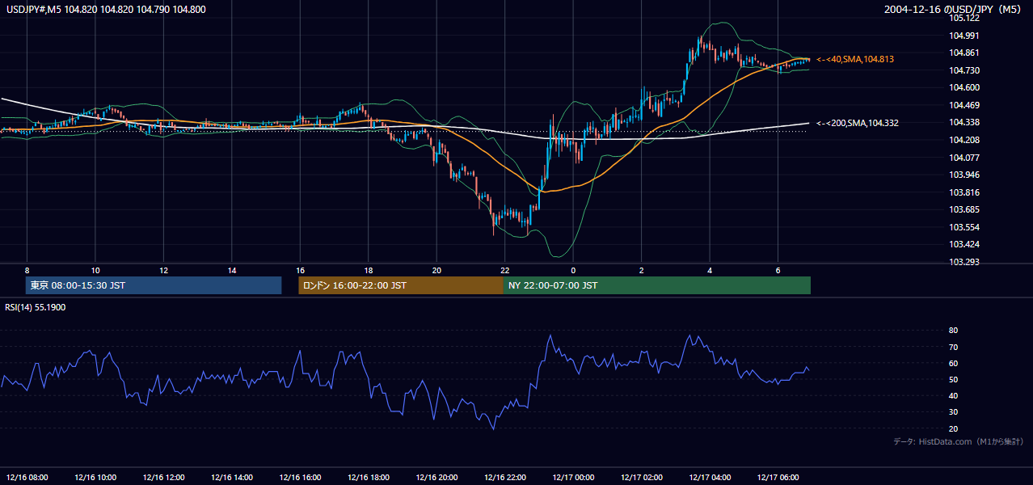Click the date label 12/16 10:00
This screenshot has width=1033, height=485.
coord(95,477)
